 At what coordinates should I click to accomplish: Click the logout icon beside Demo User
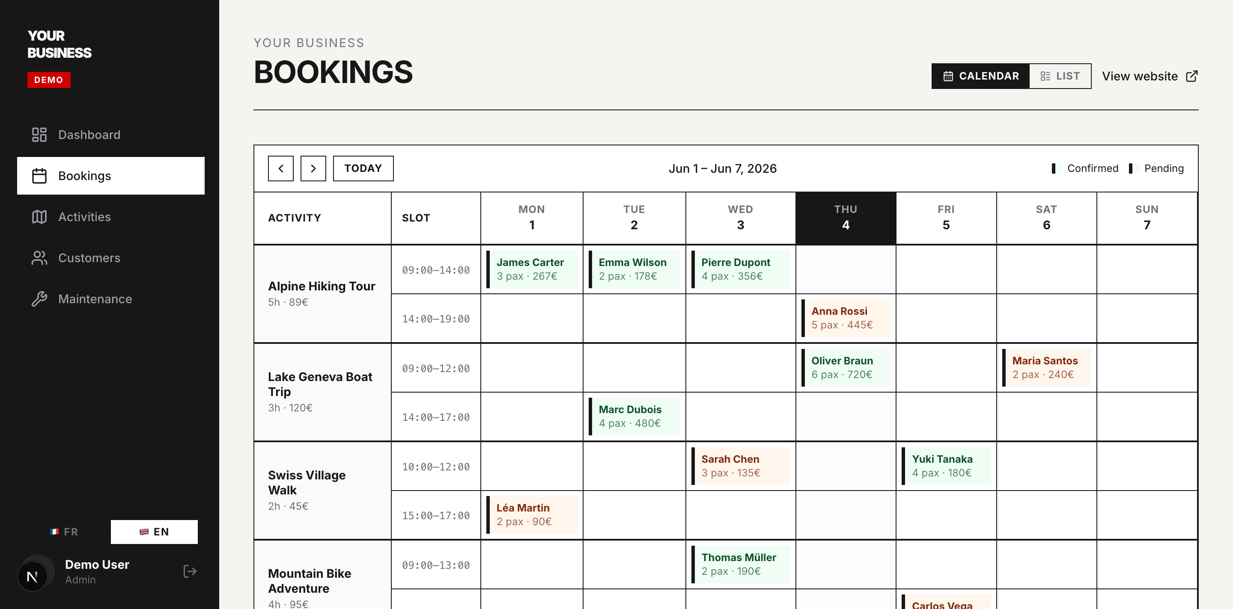pos(190,571)
